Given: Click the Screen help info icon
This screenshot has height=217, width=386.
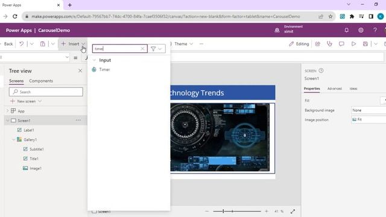Looking at the screenshot, I should click(x=321, y=71).
